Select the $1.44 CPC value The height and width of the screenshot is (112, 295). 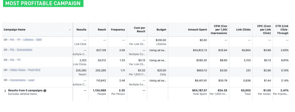point(267,80)
